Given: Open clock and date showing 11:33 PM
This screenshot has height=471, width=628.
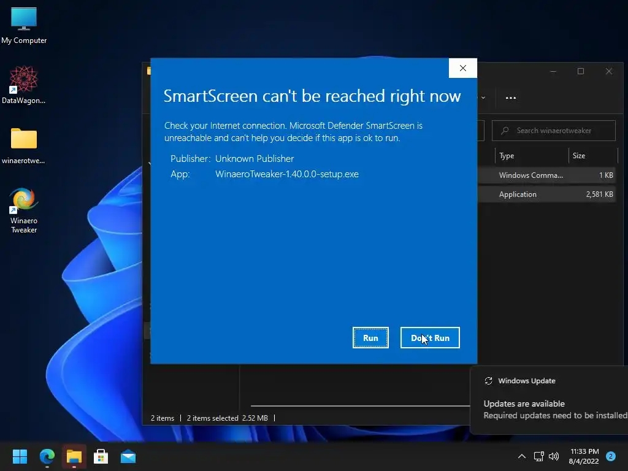Looking at the screenshot, I should point(584,456).
